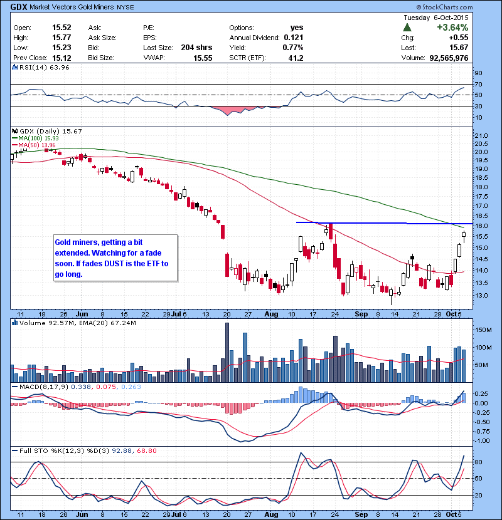
Task: Click the tallest volume bar near July 20
Action: tap(227, 353)
